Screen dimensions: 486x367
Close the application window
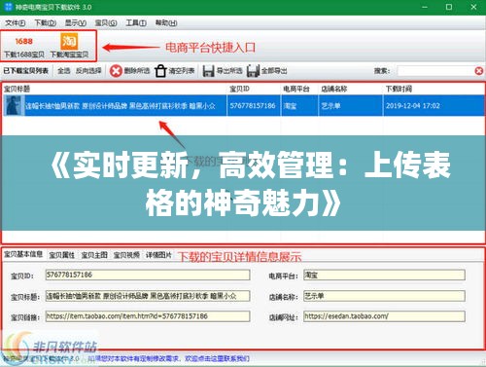[x=473, y=7]
